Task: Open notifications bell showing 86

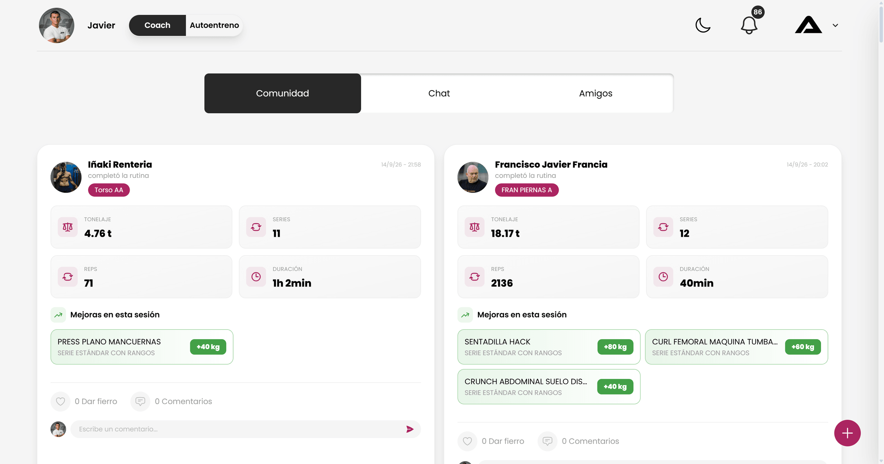Action: tap(749, 25)
